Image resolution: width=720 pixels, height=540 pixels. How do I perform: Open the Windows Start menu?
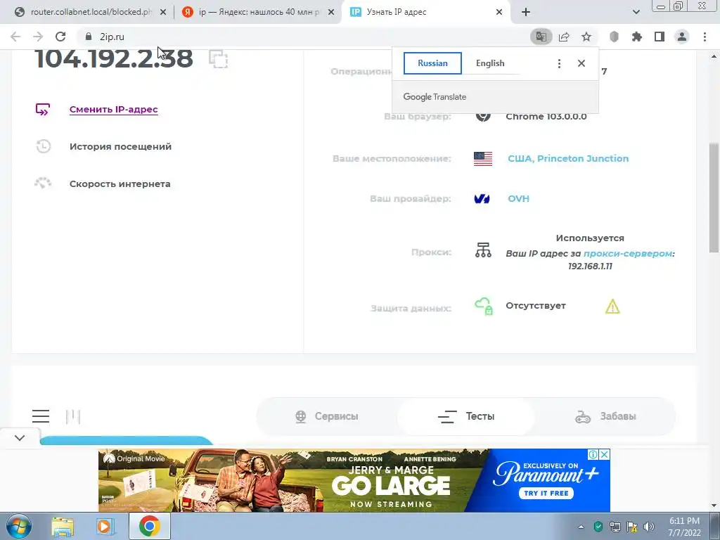coord(18,526)
